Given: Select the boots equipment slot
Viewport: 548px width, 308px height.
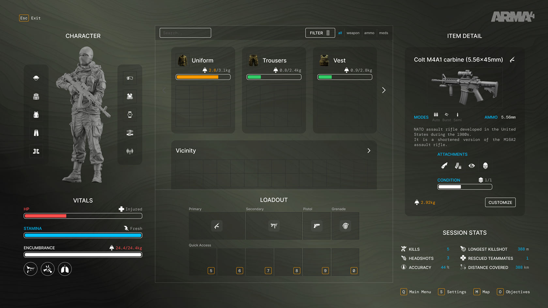Looking at the screenshot, I should coord(36,151).
